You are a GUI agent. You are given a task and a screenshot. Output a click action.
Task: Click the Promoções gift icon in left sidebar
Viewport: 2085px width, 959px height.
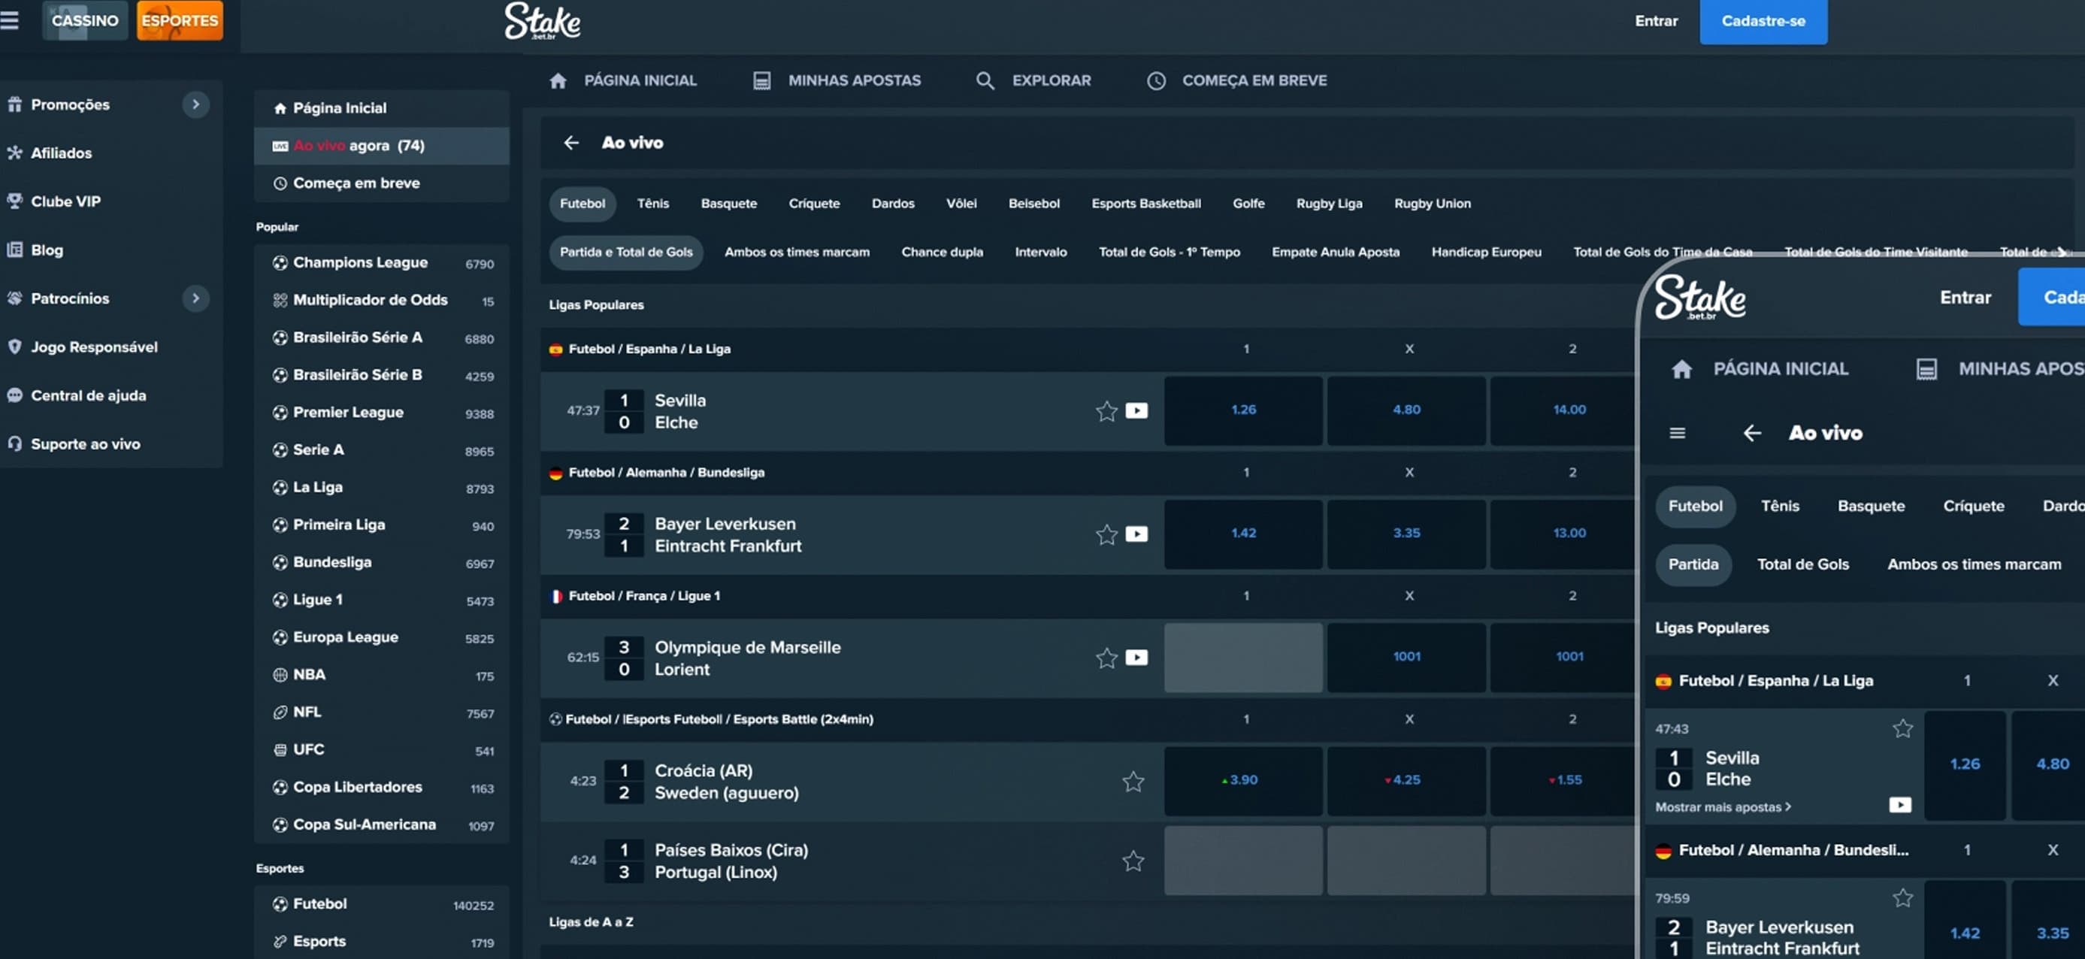pyautogui.click(x=14, y=104)
